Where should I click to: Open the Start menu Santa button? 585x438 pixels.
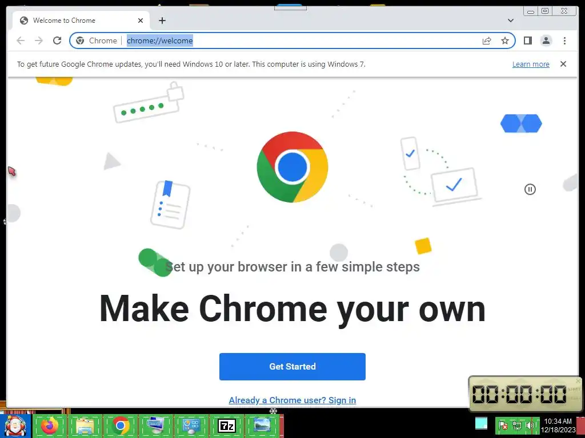click(15, 426)
